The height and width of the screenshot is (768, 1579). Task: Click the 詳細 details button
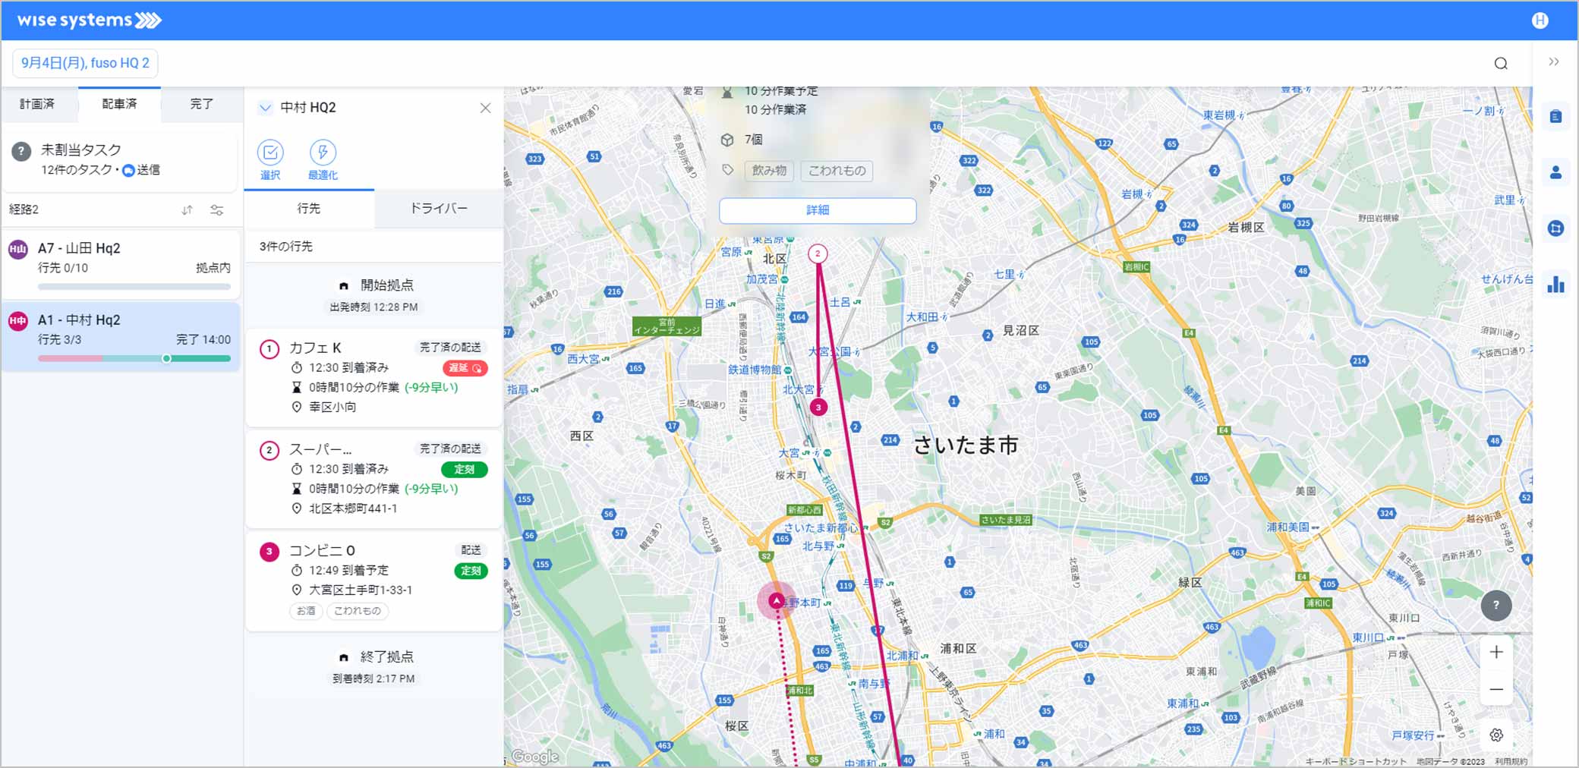point(817,210)
